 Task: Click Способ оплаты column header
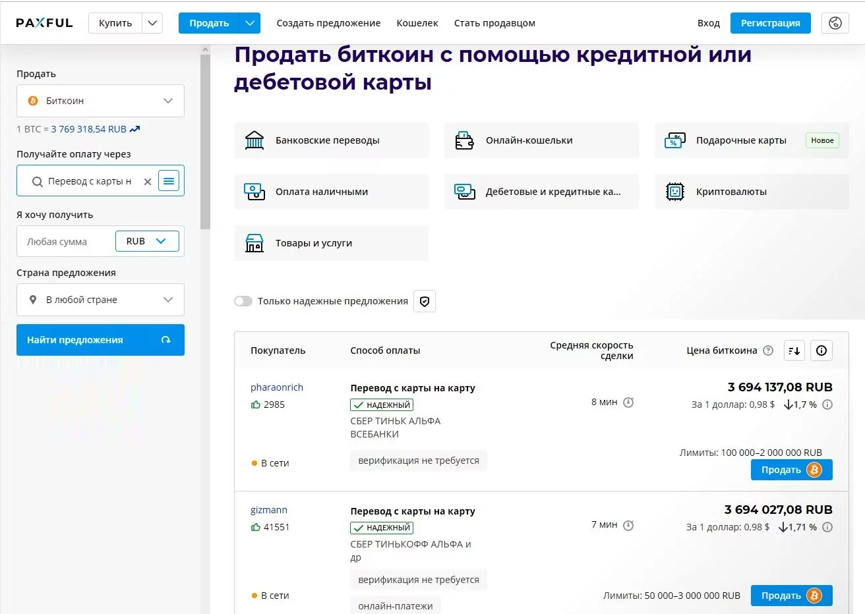point(385,350)
